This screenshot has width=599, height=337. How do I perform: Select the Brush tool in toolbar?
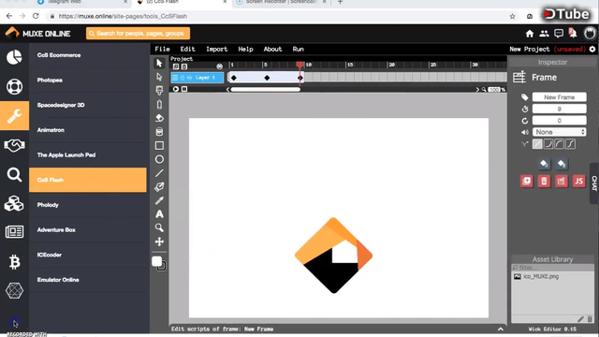[159, 91]
